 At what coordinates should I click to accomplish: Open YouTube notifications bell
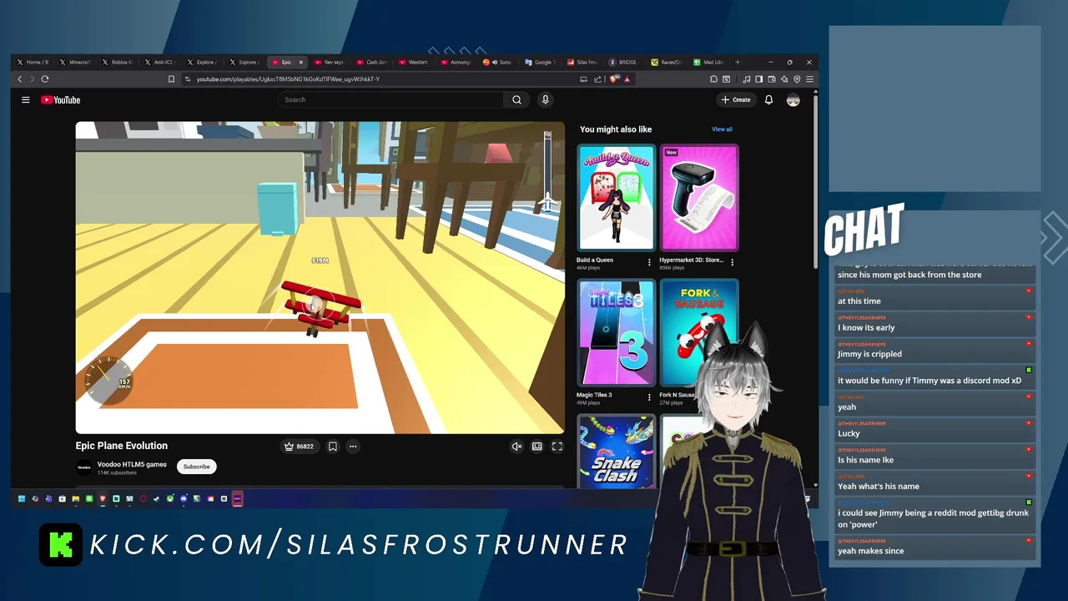[x=768, y=100]
